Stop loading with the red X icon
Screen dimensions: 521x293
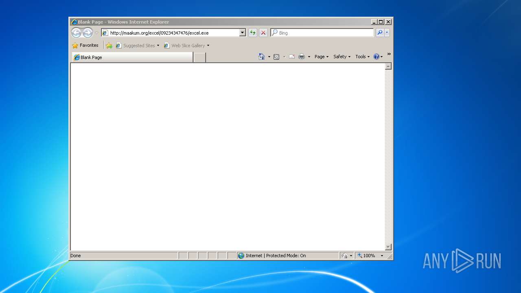pyautogui.click(x=263, y=33)
